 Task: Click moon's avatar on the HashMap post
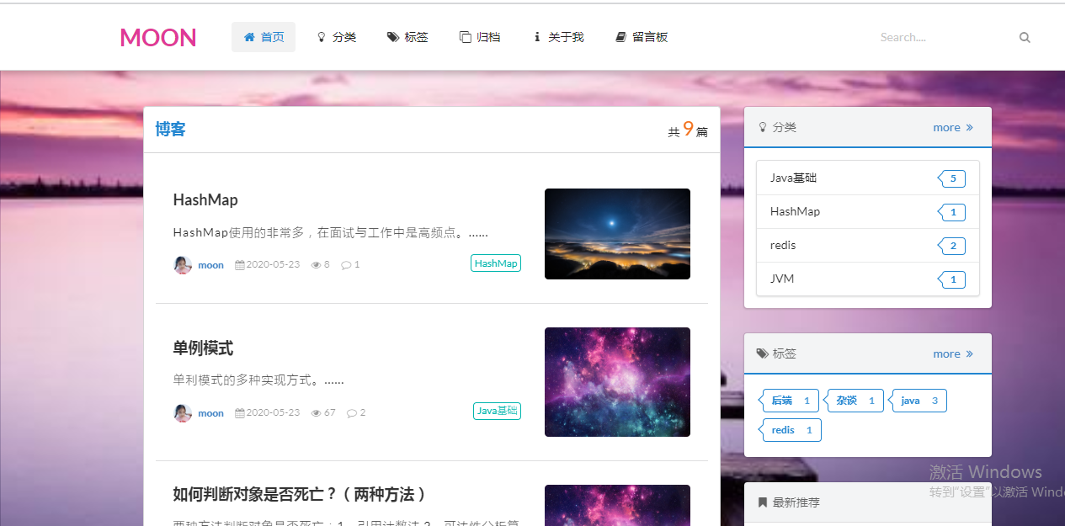[183, 264]
